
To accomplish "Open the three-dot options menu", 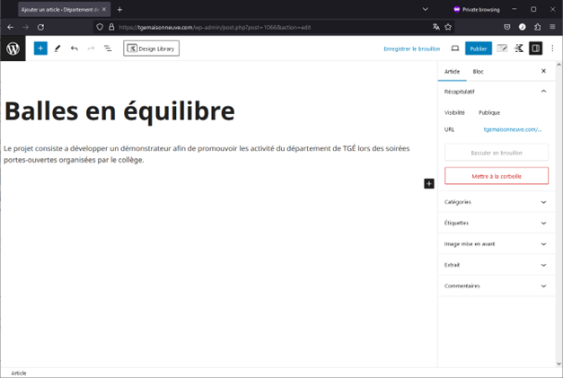I will coord(552,48).
